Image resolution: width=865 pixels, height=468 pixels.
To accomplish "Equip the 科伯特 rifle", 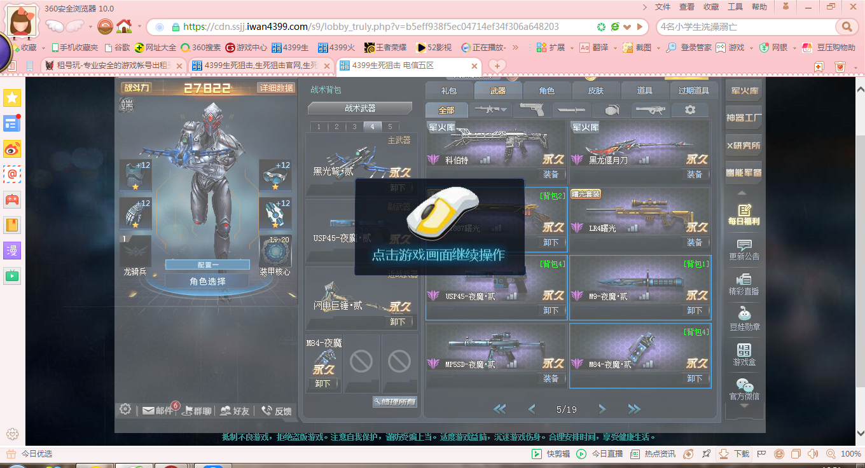I will click(551, 174).
